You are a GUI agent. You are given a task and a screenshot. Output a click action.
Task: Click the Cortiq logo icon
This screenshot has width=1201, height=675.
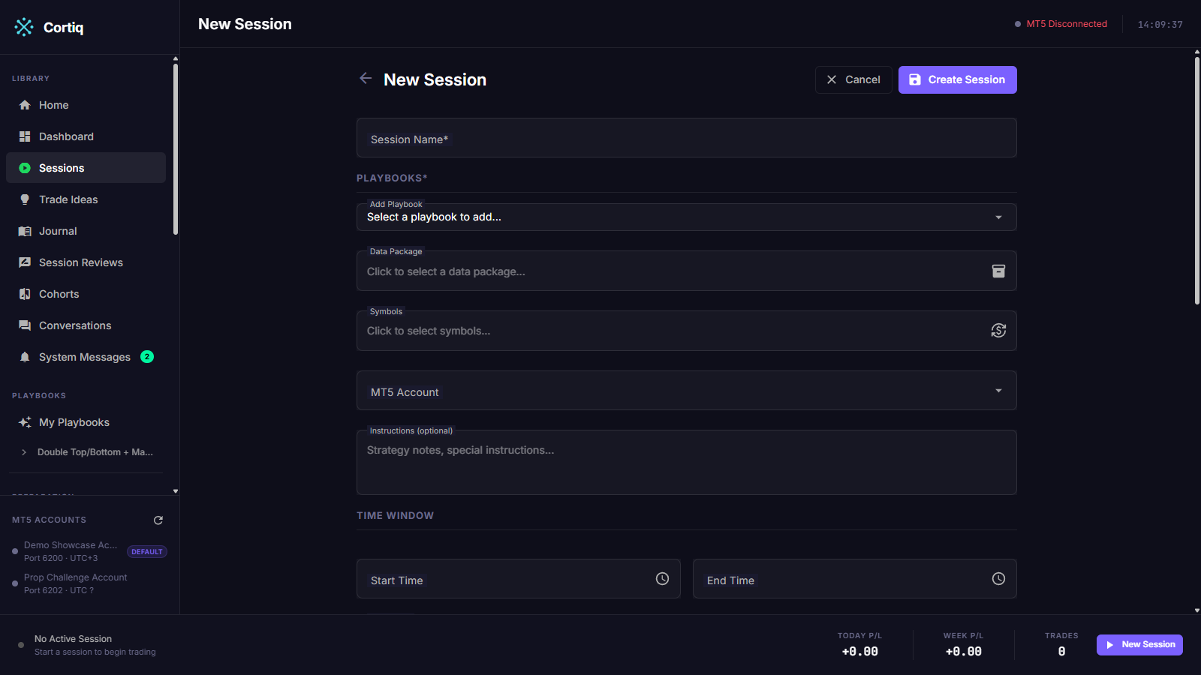coord(24,27)
